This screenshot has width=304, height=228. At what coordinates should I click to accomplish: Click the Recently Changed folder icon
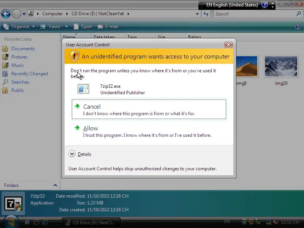click(x=5, y=74)
